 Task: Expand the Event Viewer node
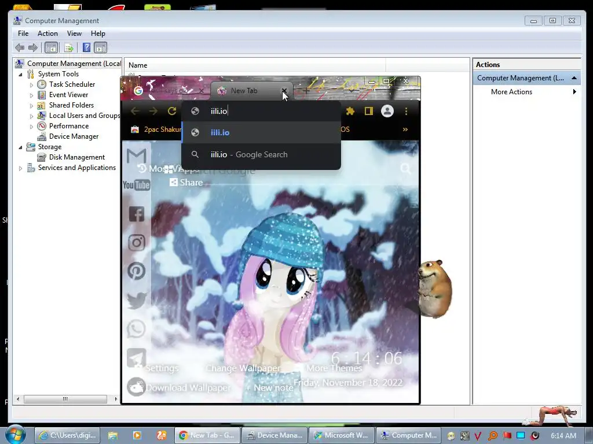click(x=31, y=95)
